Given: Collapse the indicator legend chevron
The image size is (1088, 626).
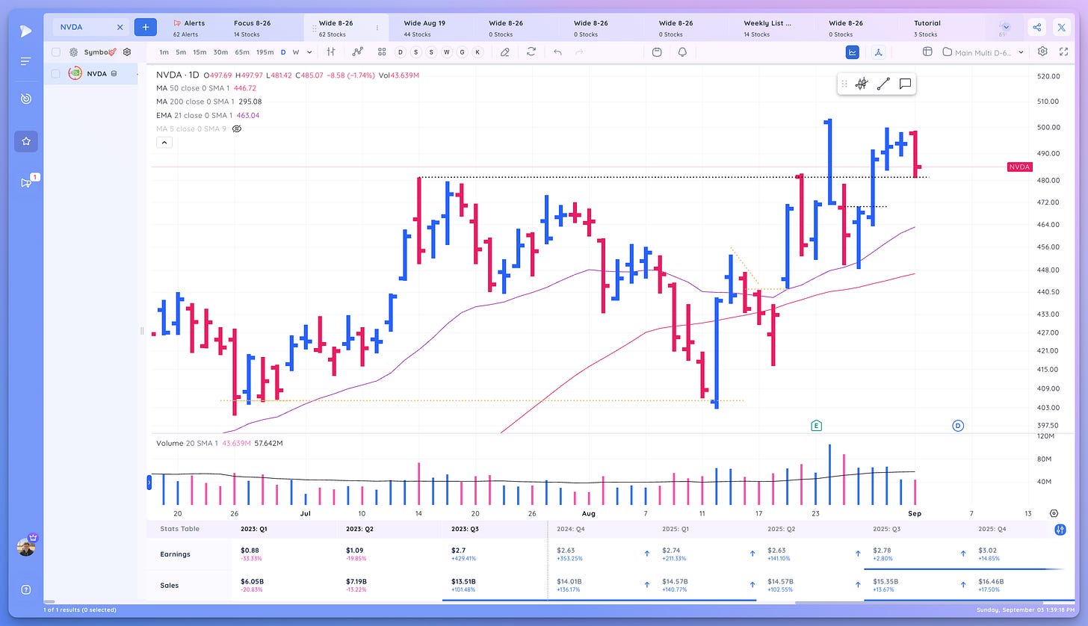Looking at the screenshot, I should [164, 143].
